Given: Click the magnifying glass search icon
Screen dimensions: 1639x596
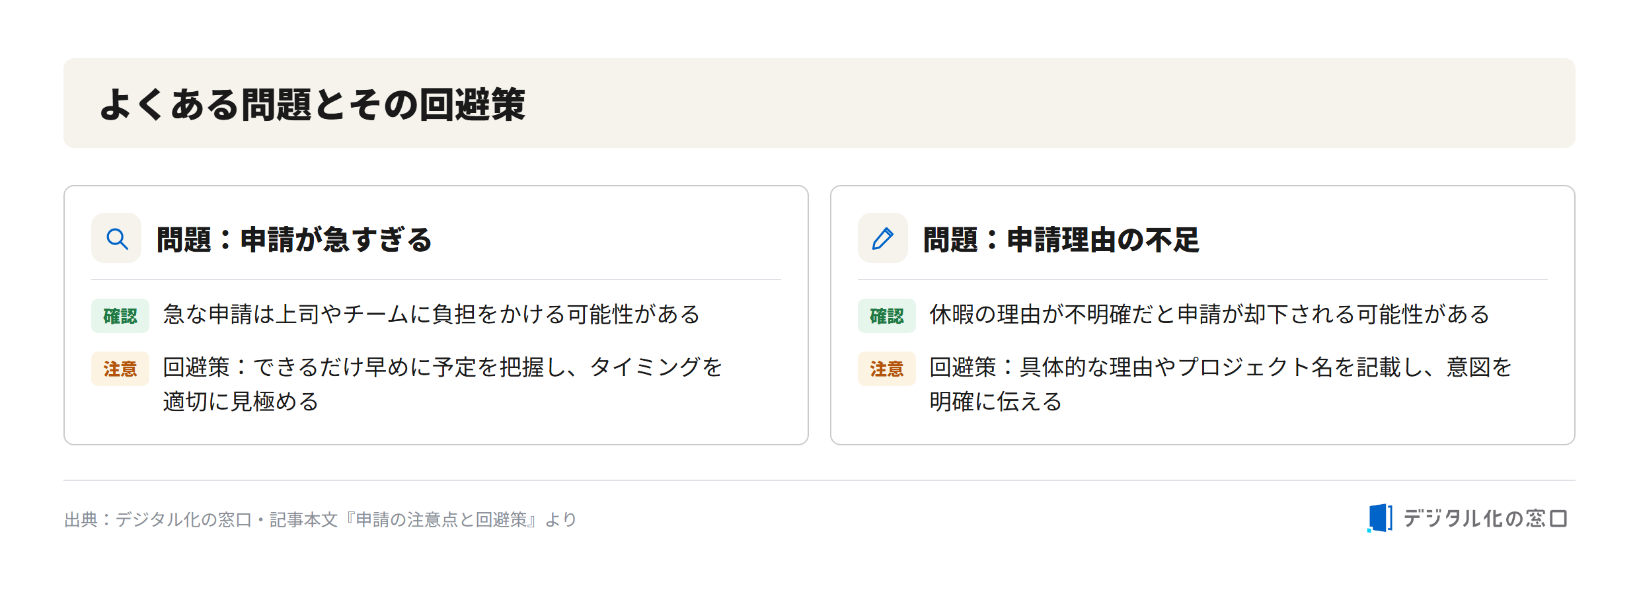Looking at the screenshot, I should pos(117,239).
